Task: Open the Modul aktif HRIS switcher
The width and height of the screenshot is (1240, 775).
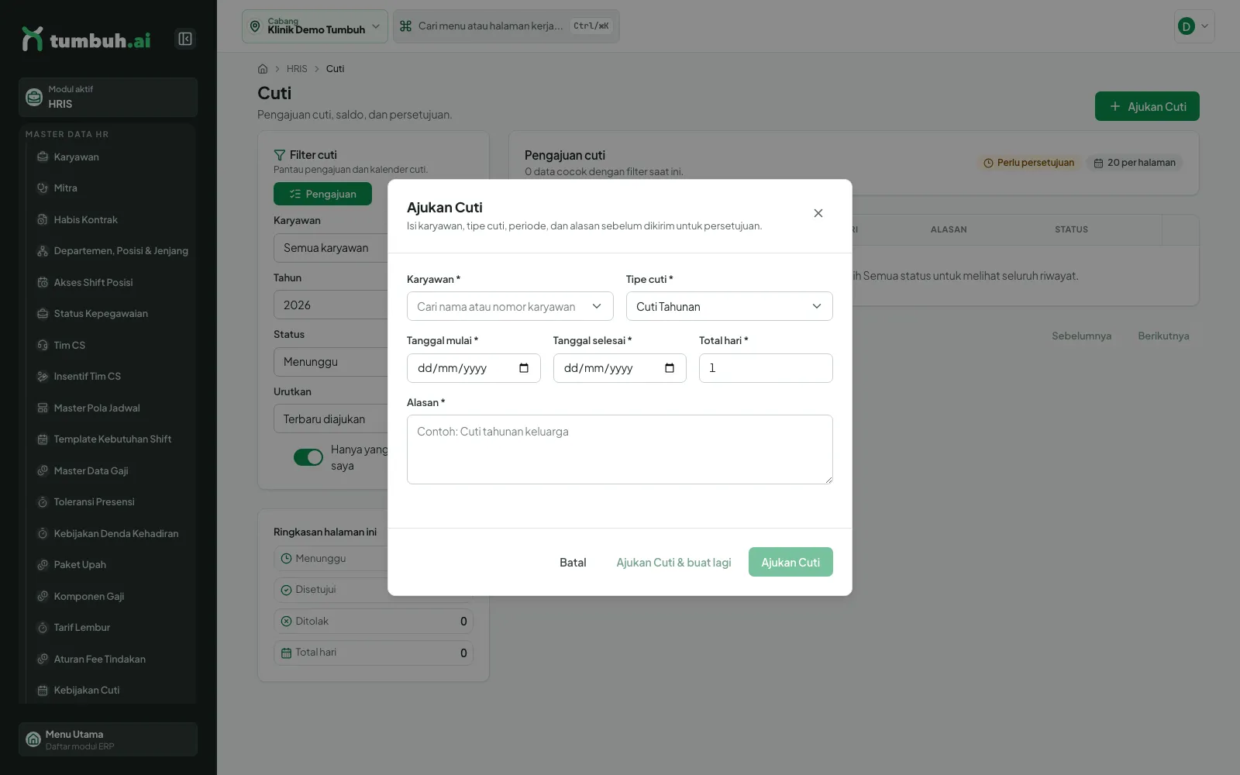Action: tap(108, 97)
